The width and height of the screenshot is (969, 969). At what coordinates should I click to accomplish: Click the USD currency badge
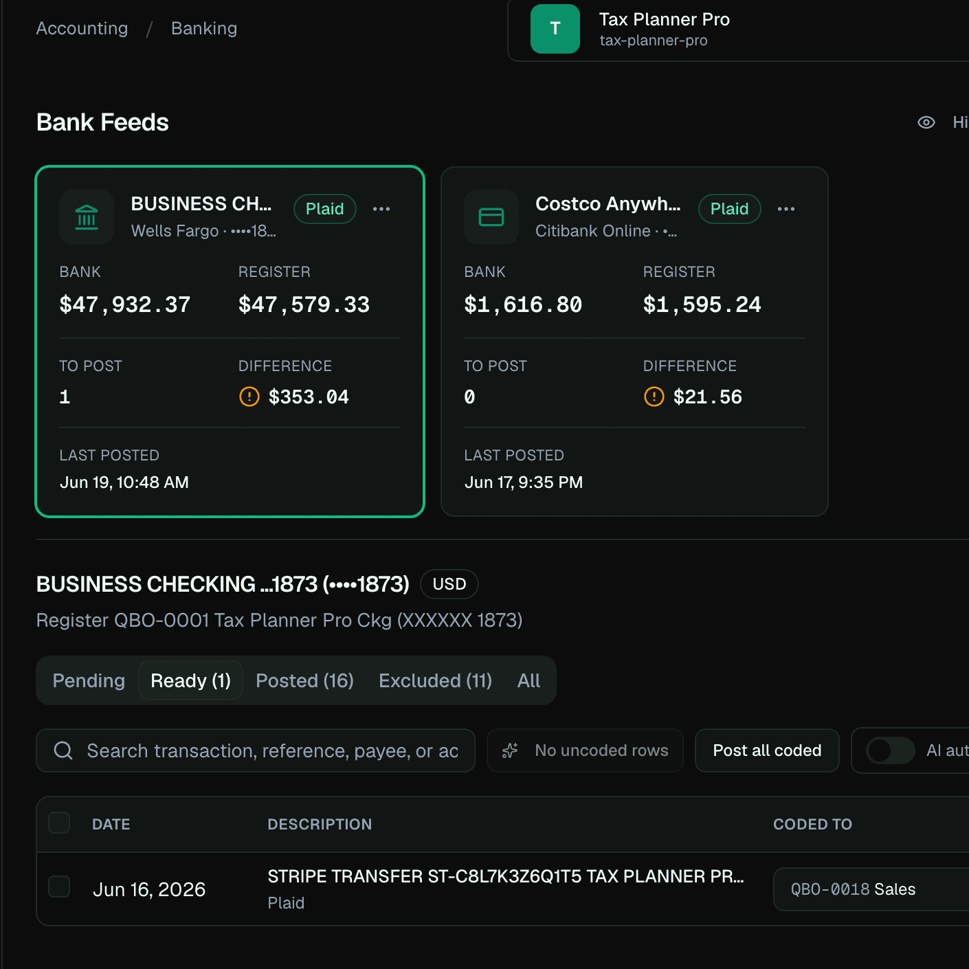[449, 584]
